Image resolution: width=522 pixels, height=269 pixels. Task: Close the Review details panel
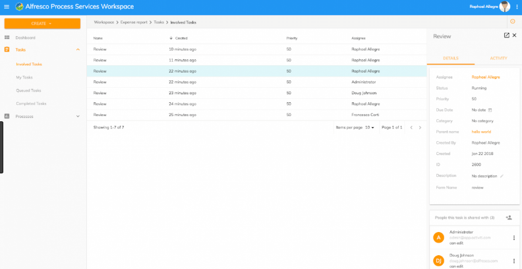514,36
